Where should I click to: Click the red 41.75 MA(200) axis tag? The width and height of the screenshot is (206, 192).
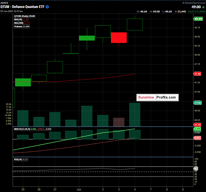point(197,125)
